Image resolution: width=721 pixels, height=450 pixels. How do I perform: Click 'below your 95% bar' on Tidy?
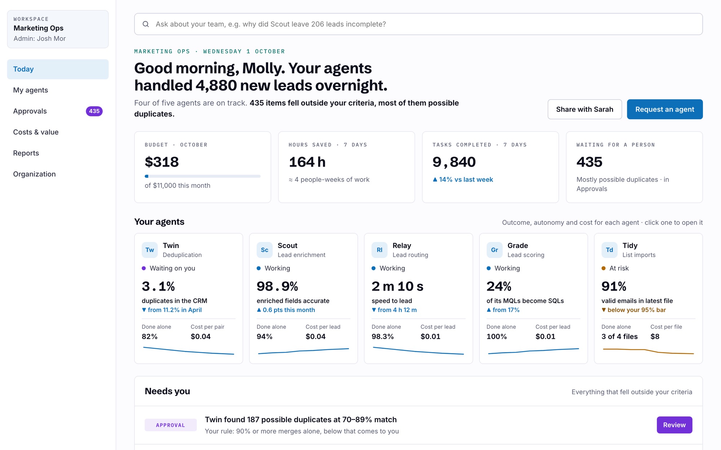tap(634, 310)
